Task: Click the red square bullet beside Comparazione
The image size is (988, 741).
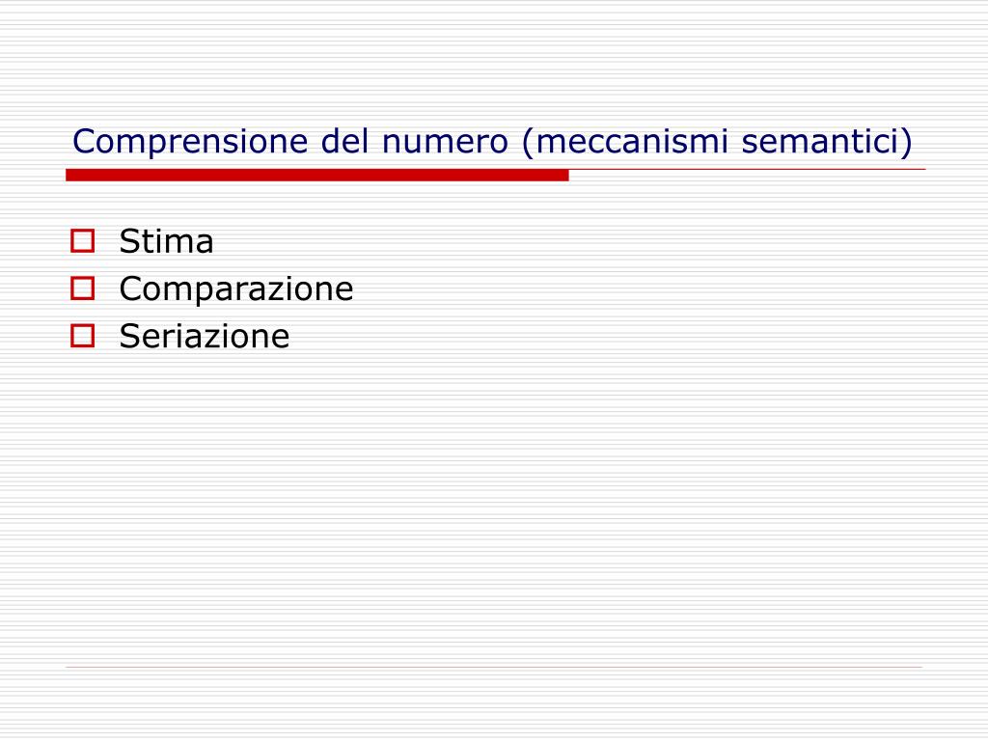Action: (x=83, y=288)
